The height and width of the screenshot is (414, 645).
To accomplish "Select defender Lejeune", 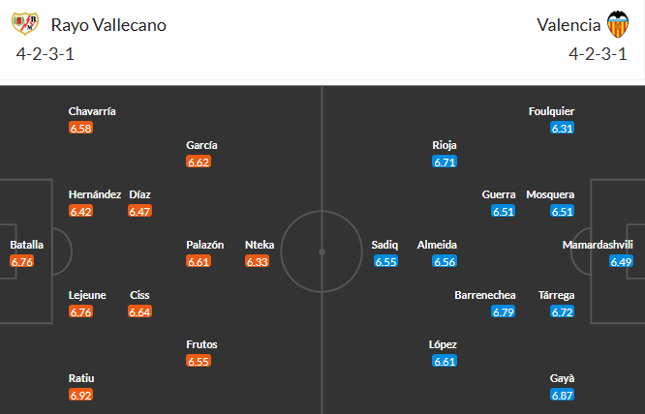I will (x=87, y=295).
